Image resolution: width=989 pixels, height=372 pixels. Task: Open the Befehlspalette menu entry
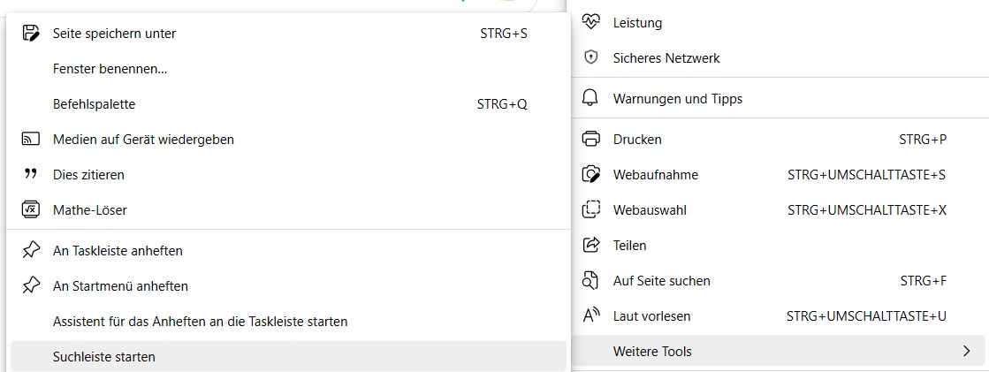[95, 104]
